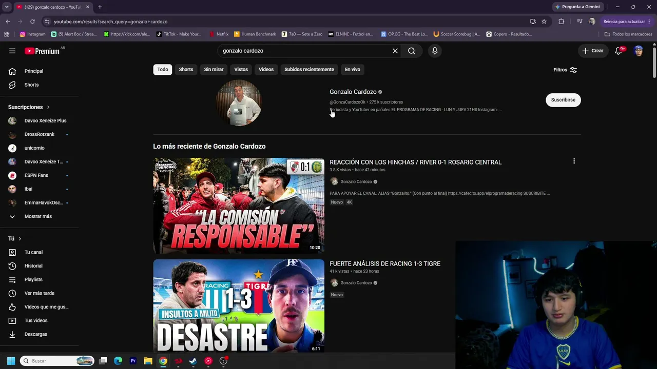The image size is (657, 369).
Task: Open Racing 1-3 Tigre video thumbnail
Action: [x=239, y=306]
